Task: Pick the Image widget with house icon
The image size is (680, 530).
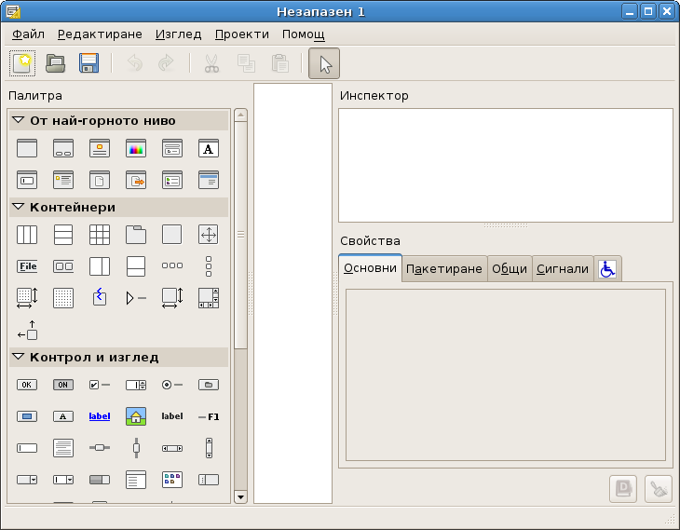Action: tap(136, 416)
